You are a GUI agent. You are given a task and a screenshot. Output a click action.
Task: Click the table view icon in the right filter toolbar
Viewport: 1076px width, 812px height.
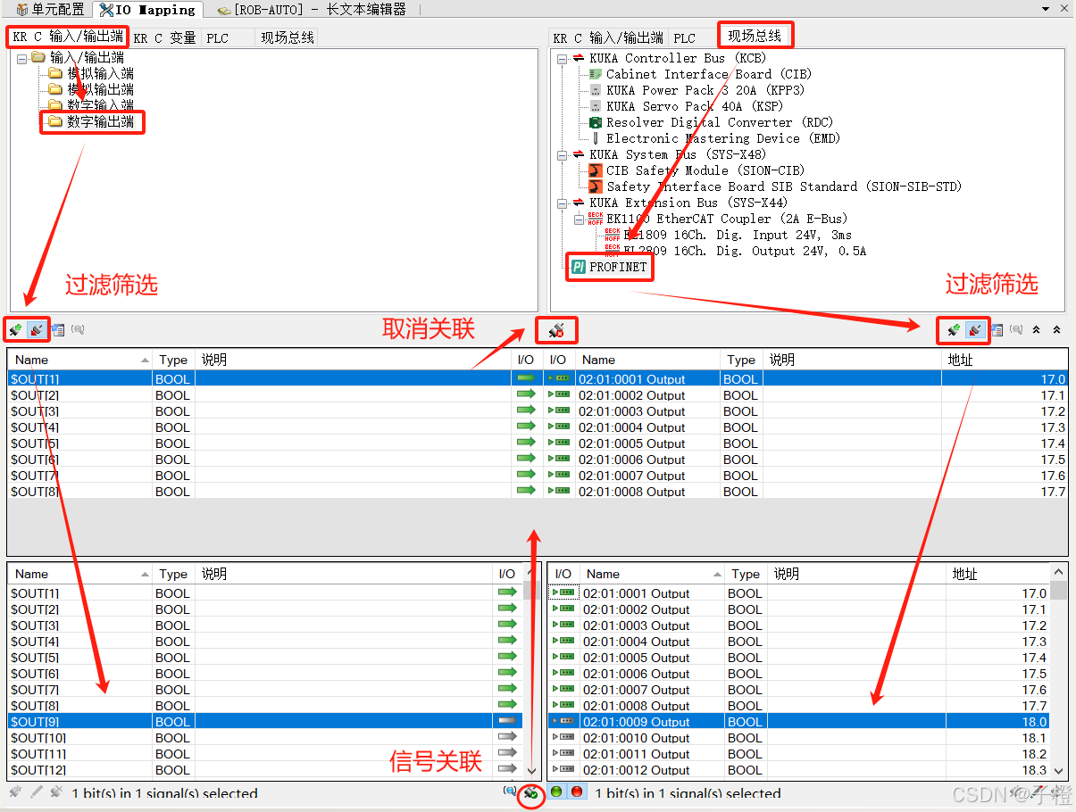point(997,330)
